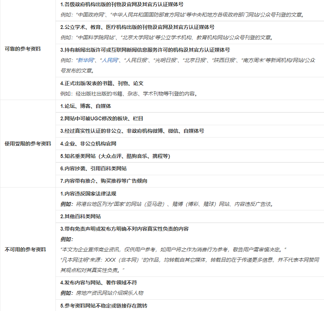324x311 pixels.
Task: Click the example line mentioning 亚马逊 and 赌博
Action: [x=168, y=204]
